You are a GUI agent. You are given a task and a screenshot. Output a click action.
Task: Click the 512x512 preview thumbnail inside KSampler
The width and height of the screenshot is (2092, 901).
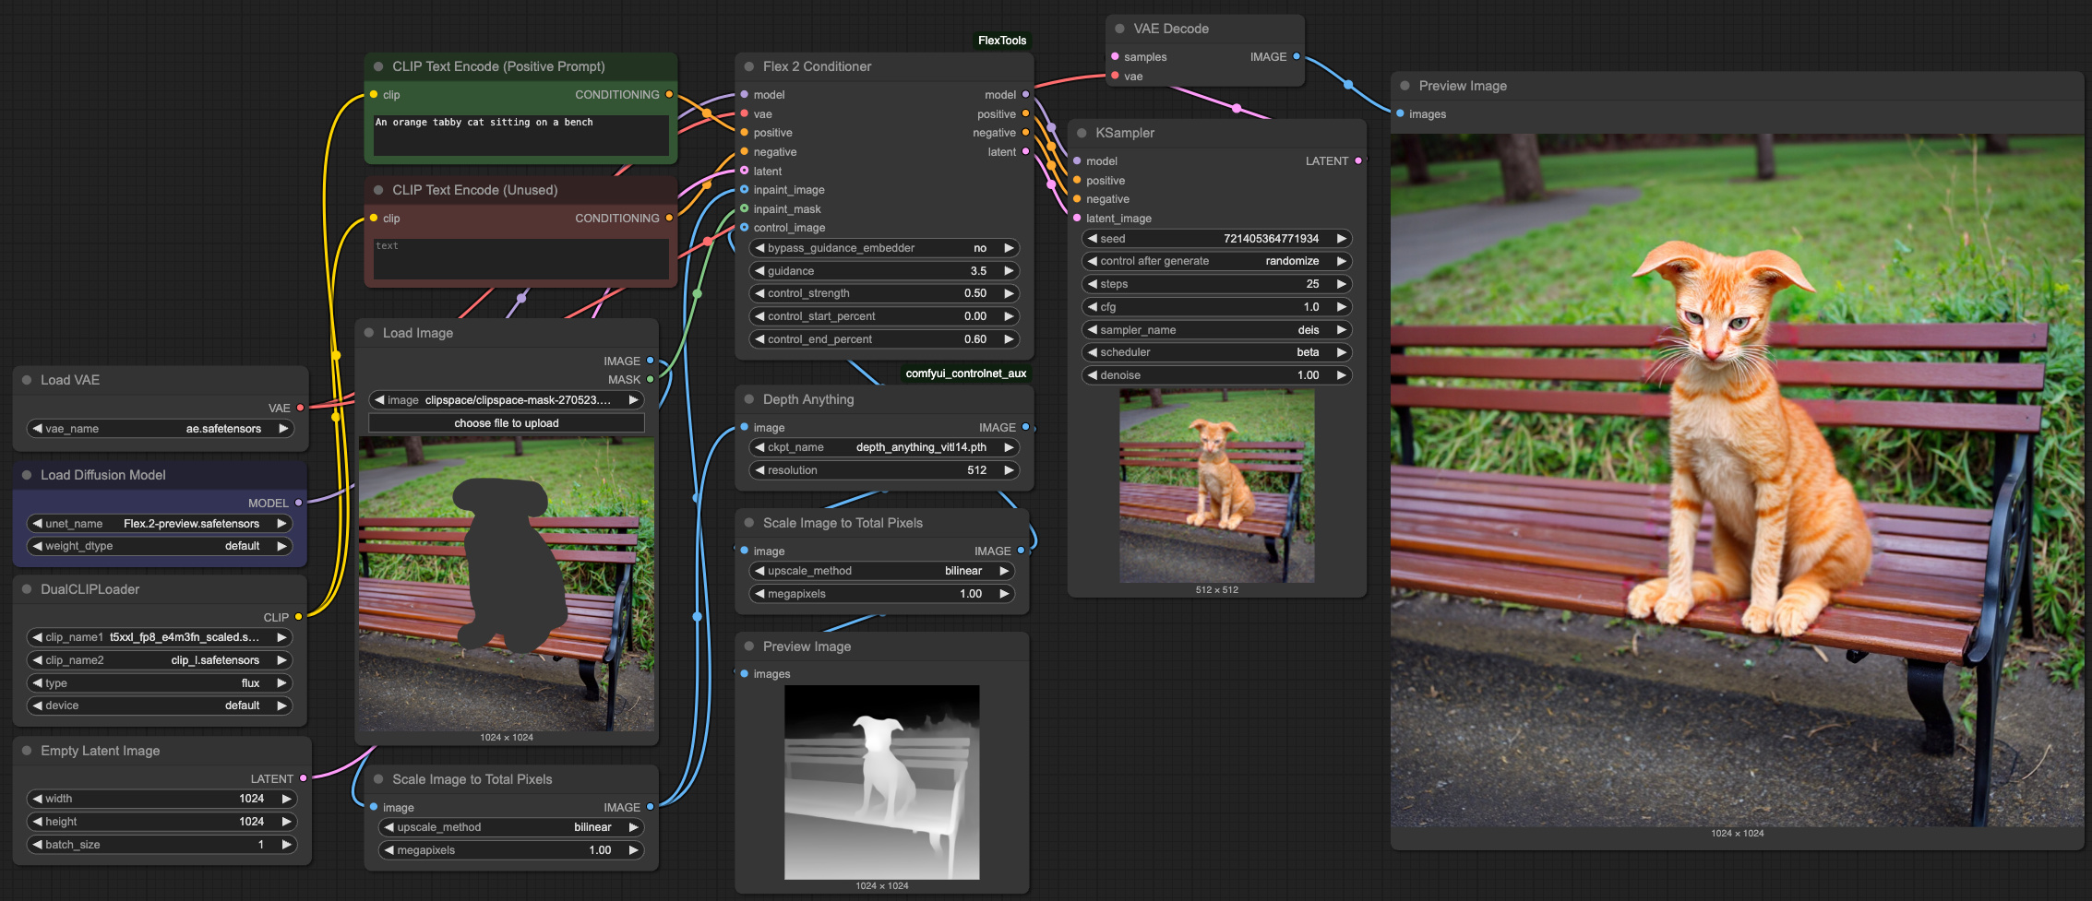coord(1216,486)
